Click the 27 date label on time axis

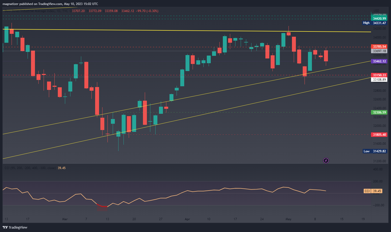click(161, 219)
